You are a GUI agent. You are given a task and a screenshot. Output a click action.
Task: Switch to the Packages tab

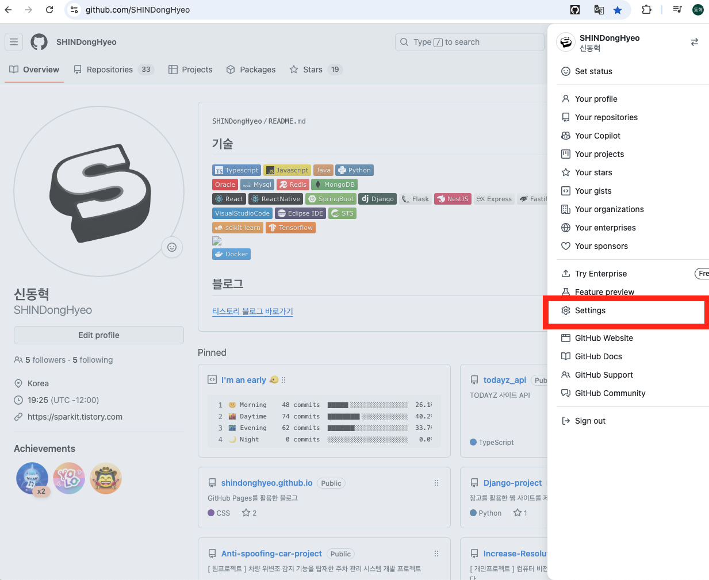pos(251,70)
